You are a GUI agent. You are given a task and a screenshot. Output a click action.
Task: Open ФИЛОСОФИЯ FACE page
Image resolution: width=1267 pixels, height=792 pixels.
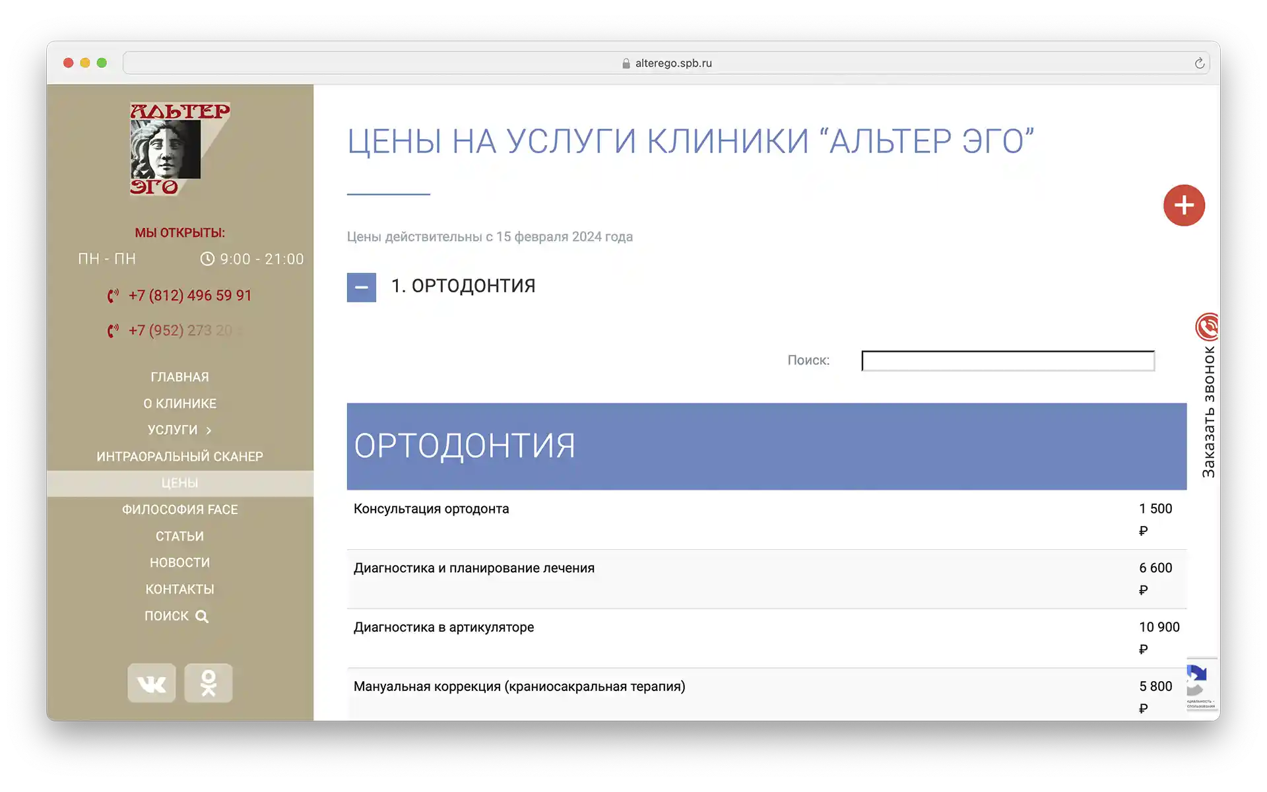[179, 510]
